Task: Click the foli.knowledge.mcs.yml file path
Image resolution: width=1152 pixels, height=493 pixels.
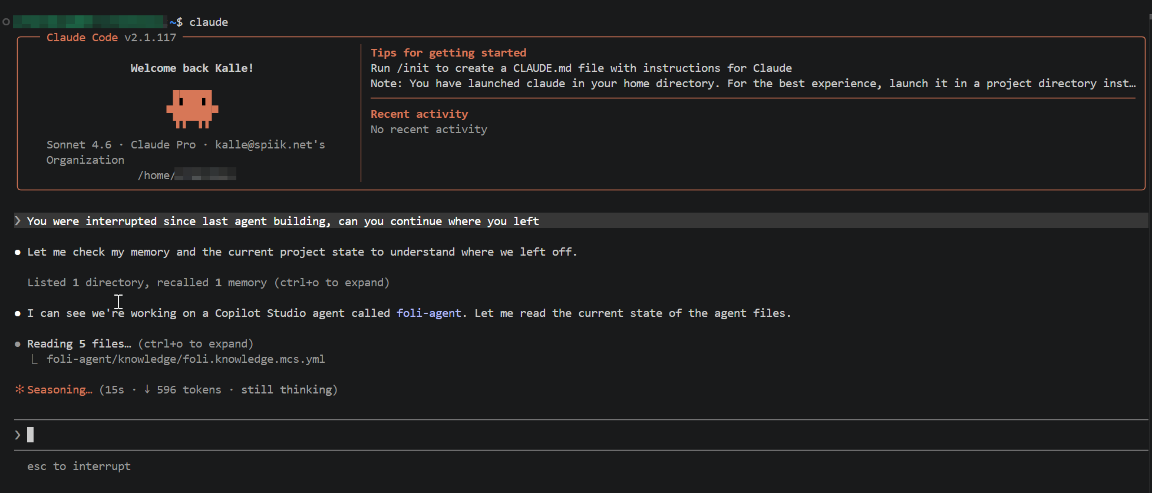Action: pos(186,359)
